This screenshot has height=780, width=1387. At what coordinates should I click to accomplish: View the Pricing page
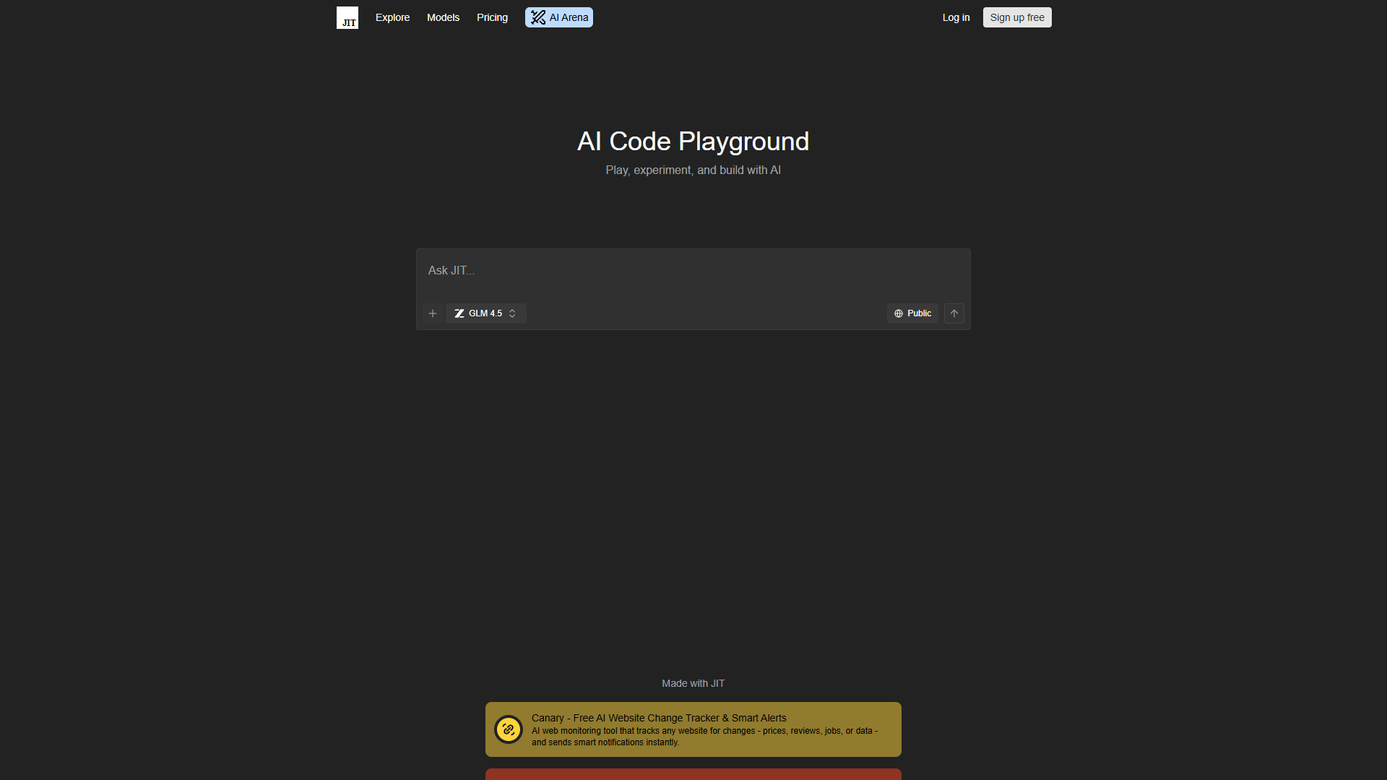[492, 17]
